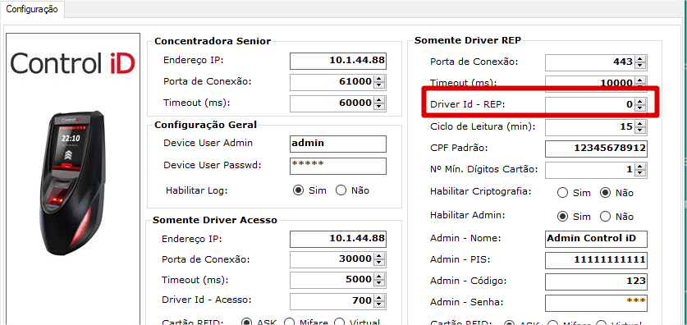Click the Admin - Nome field
Image resolution: width=687 pixels, height=325 pixels.
coord(597,239)
